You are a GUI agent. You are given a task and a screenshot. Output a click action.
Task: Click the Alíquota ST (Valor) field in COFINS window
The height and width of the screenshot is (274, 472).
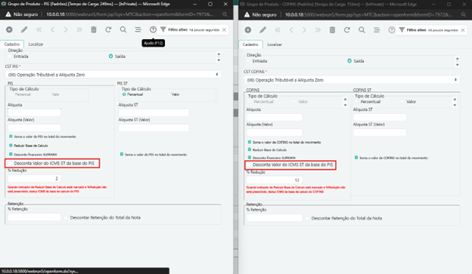(x=380, y=132)
